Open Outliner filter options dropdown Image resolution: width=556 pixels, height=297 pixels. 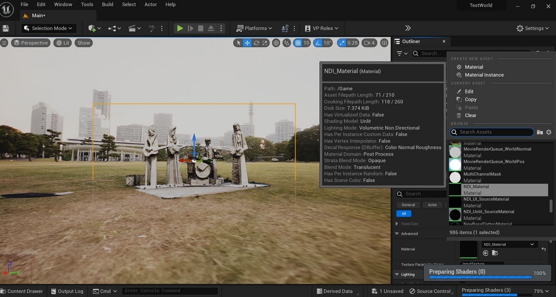[x=402, y=54]
